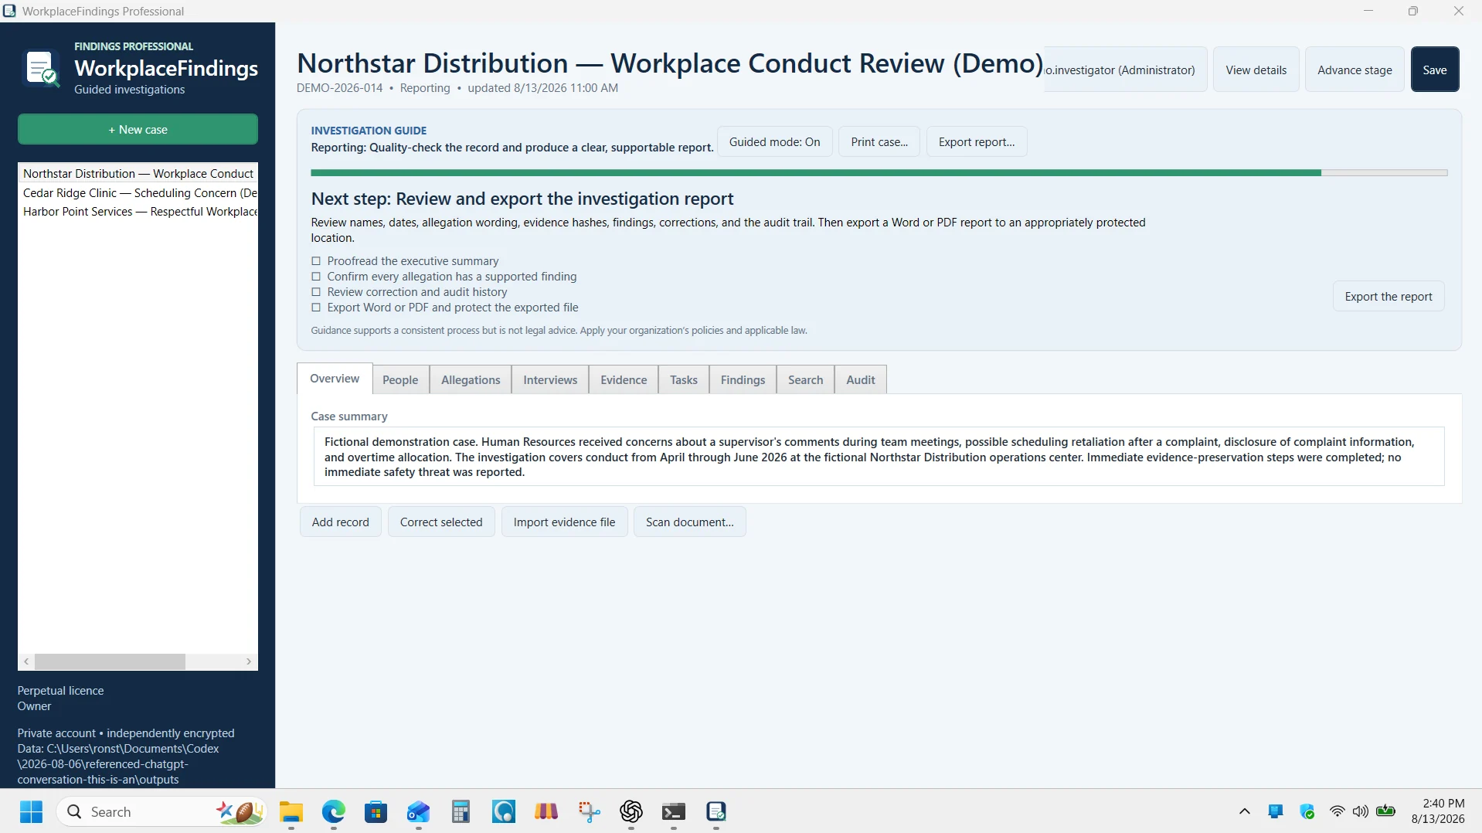Click 'DEMO-2026-014' case number text
This screenshot has width=1482, height=833.
coord(339,87)
